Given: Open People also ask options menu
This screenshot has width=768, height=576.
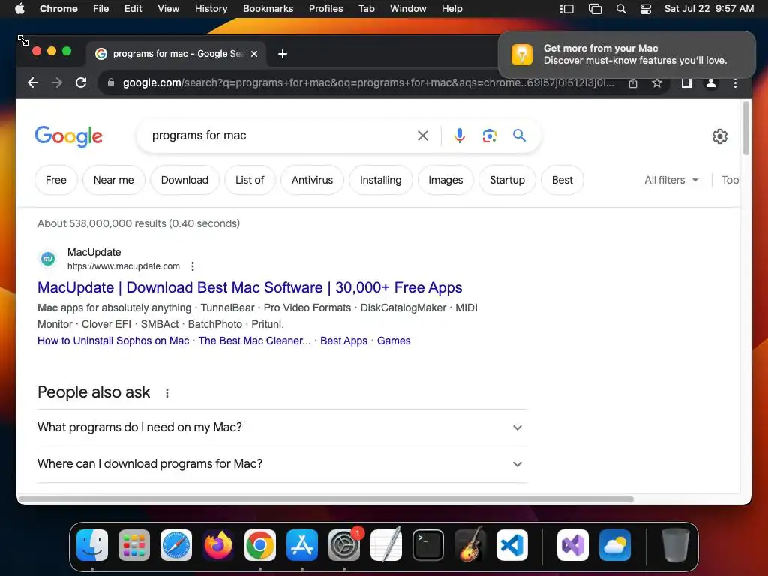Looking at the screenshot, I should (167, 393).
